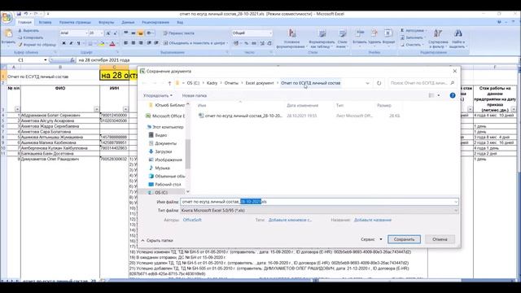Click the align text right icon
Viewport: 521px width, 293px height.
141,43
